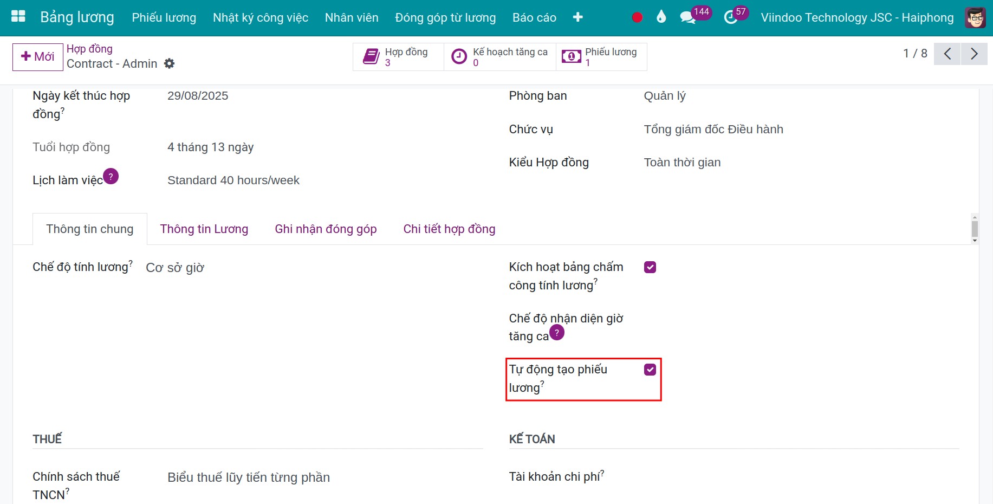
Task: Switch to Thông tin Lương tab
Action: coord(204,229)
